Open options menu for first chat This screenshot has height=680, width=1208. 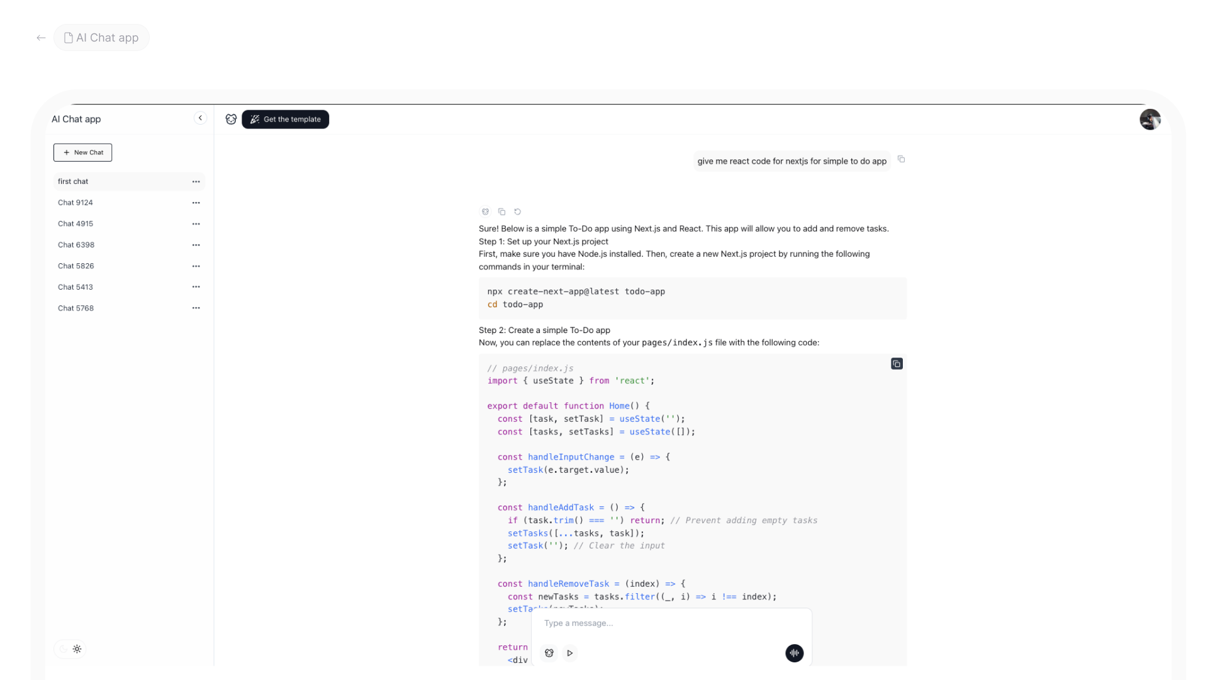pyautogui.click(x=196, y=181)
